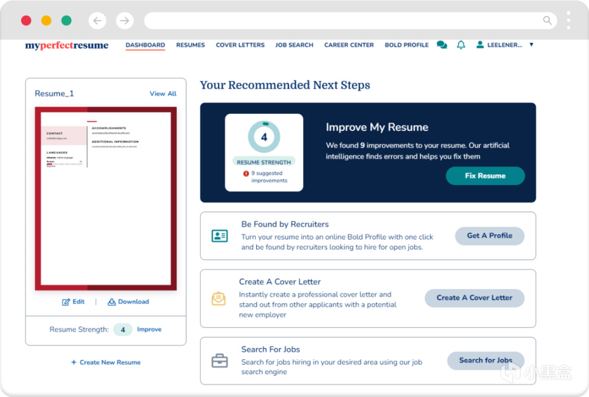
Task: Click Create New Resume link
Action: click(x=106, y=362)
